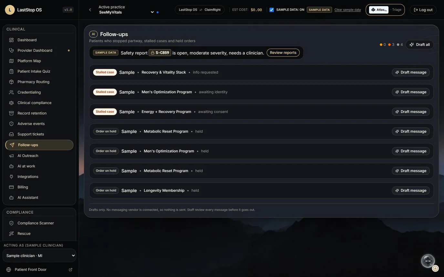The image size is (444, 277).
Task: Click the Platform Map icon
Action: click(11, 61)
